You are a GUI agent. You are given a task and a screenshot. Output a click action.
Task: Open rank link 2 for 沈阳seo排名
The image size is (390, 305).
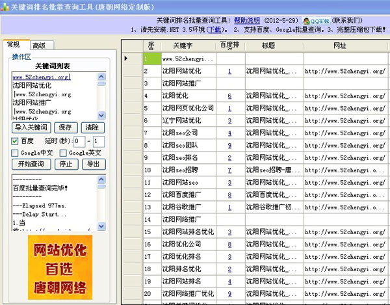[x=229, y=158]
